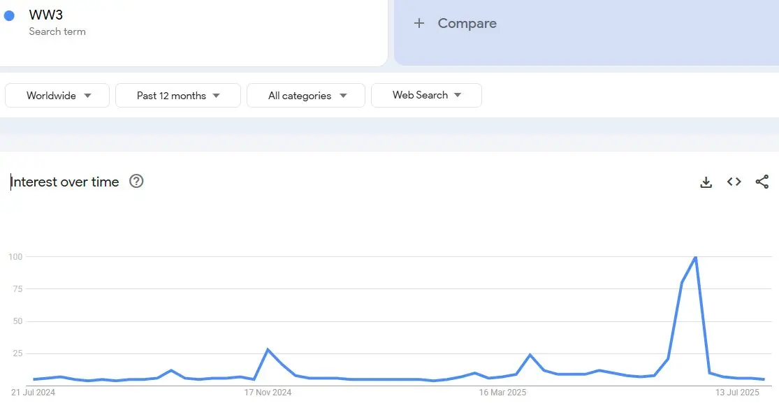Click the chart peak at 100
Screen dimensions: 779x417
pos(695,258)
